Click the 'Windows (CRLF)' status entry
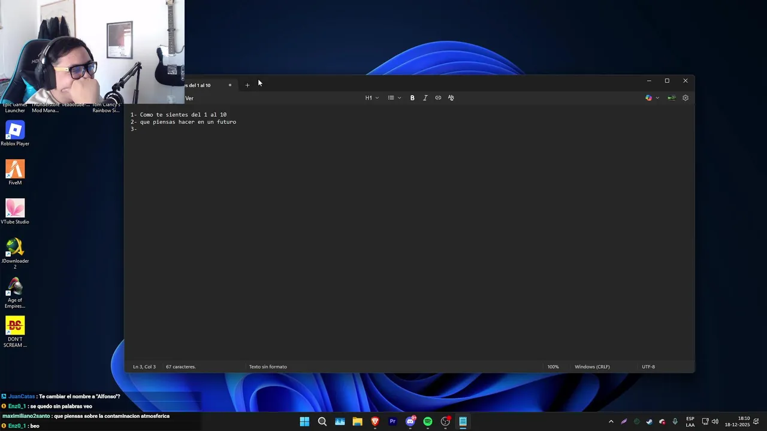The width and height of the screenshot is (767, 431). (592, 366)
